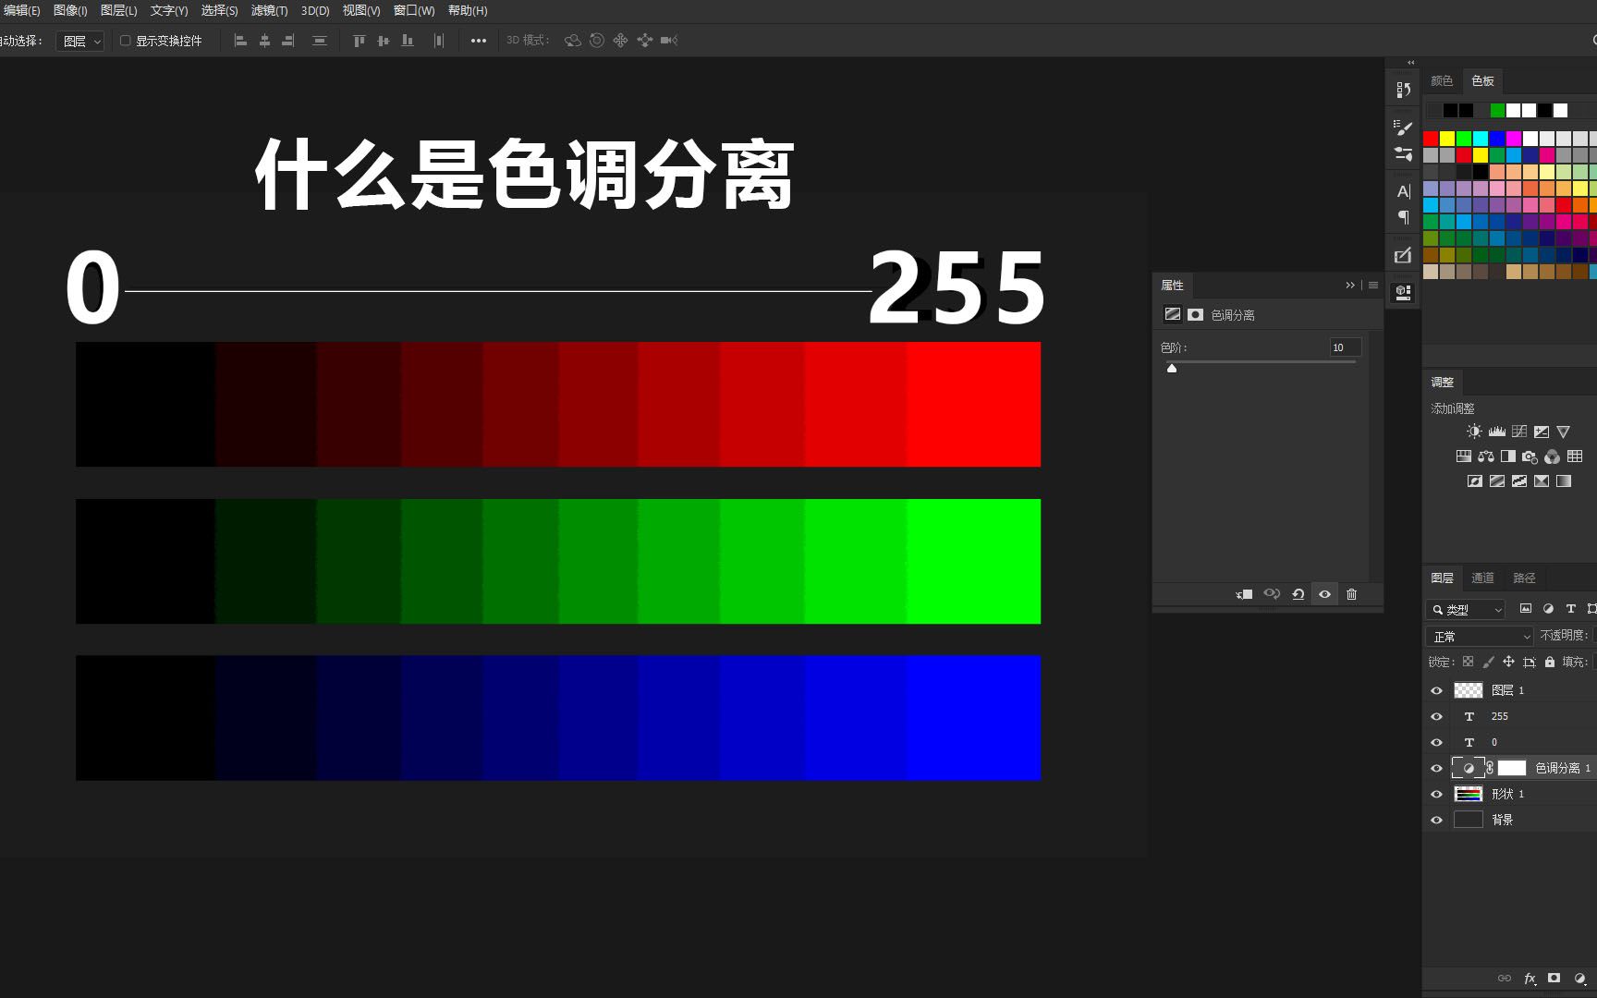Add a Photo Filter adjustment (camera icon)
The height and width of the screenshot is (998, 1597).
pos(1530,456)
